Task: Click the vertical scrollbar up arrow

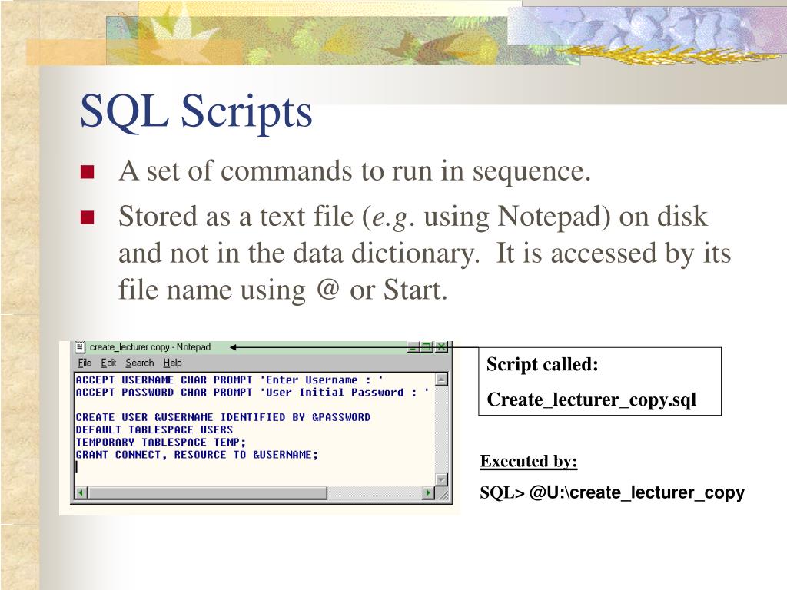Action: [x=441, y=380]
